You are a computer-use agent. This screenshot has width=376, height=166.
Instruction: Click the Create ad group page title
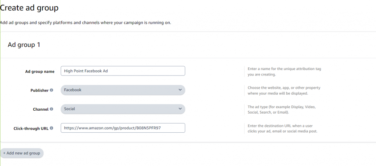[29, 7]
